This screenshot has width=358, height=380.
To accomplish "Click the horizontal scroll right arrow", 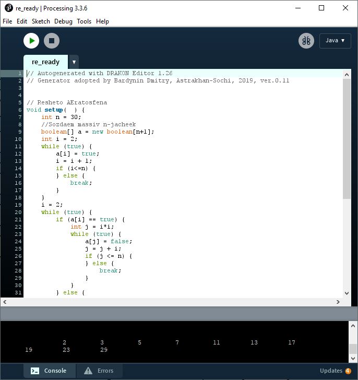I will 339,302.
